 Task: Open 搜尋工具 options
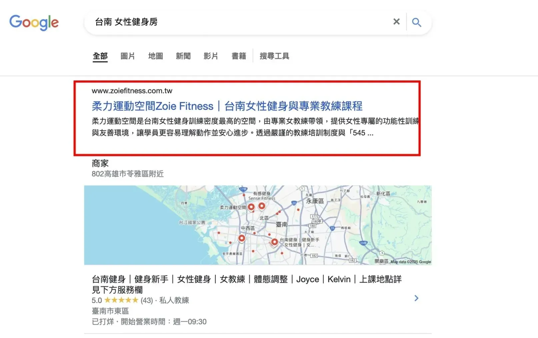(274, 56)
